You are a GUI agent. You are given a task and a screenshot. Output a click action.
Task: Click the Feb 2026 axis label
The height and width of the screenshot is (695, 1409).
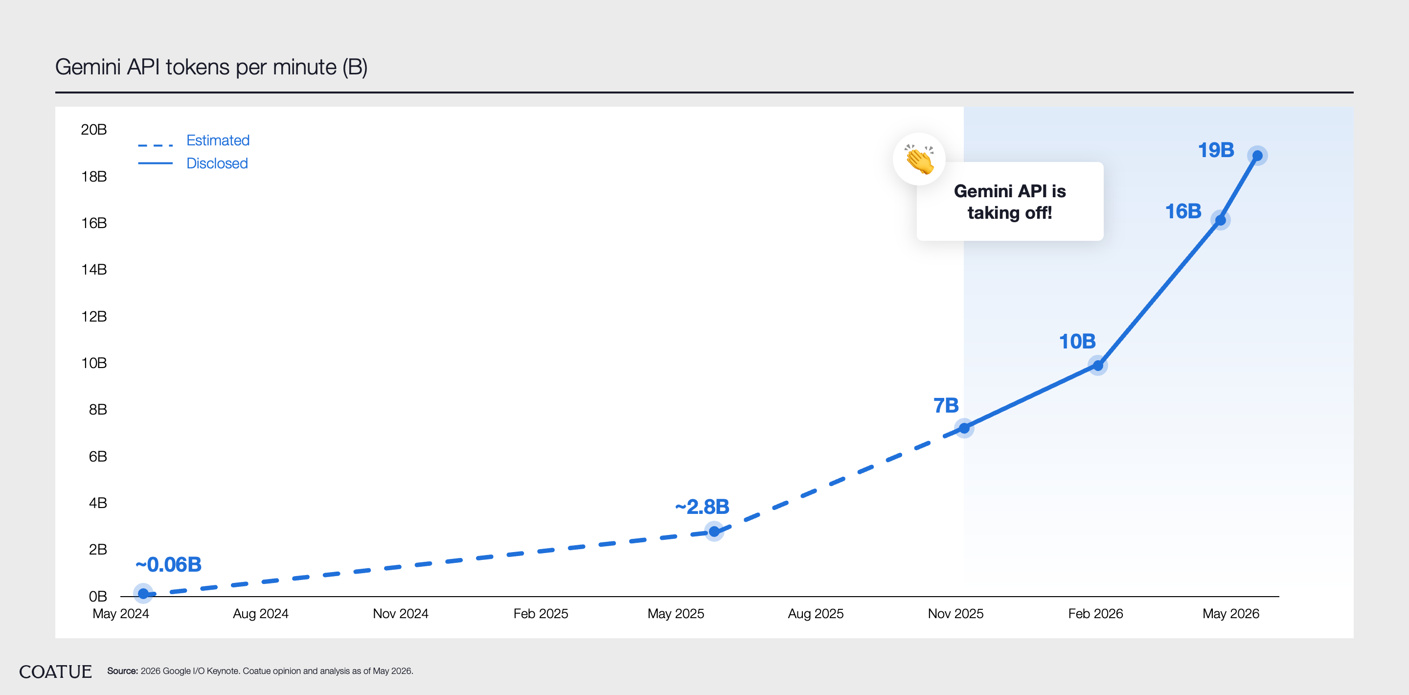click(1095, 613)
